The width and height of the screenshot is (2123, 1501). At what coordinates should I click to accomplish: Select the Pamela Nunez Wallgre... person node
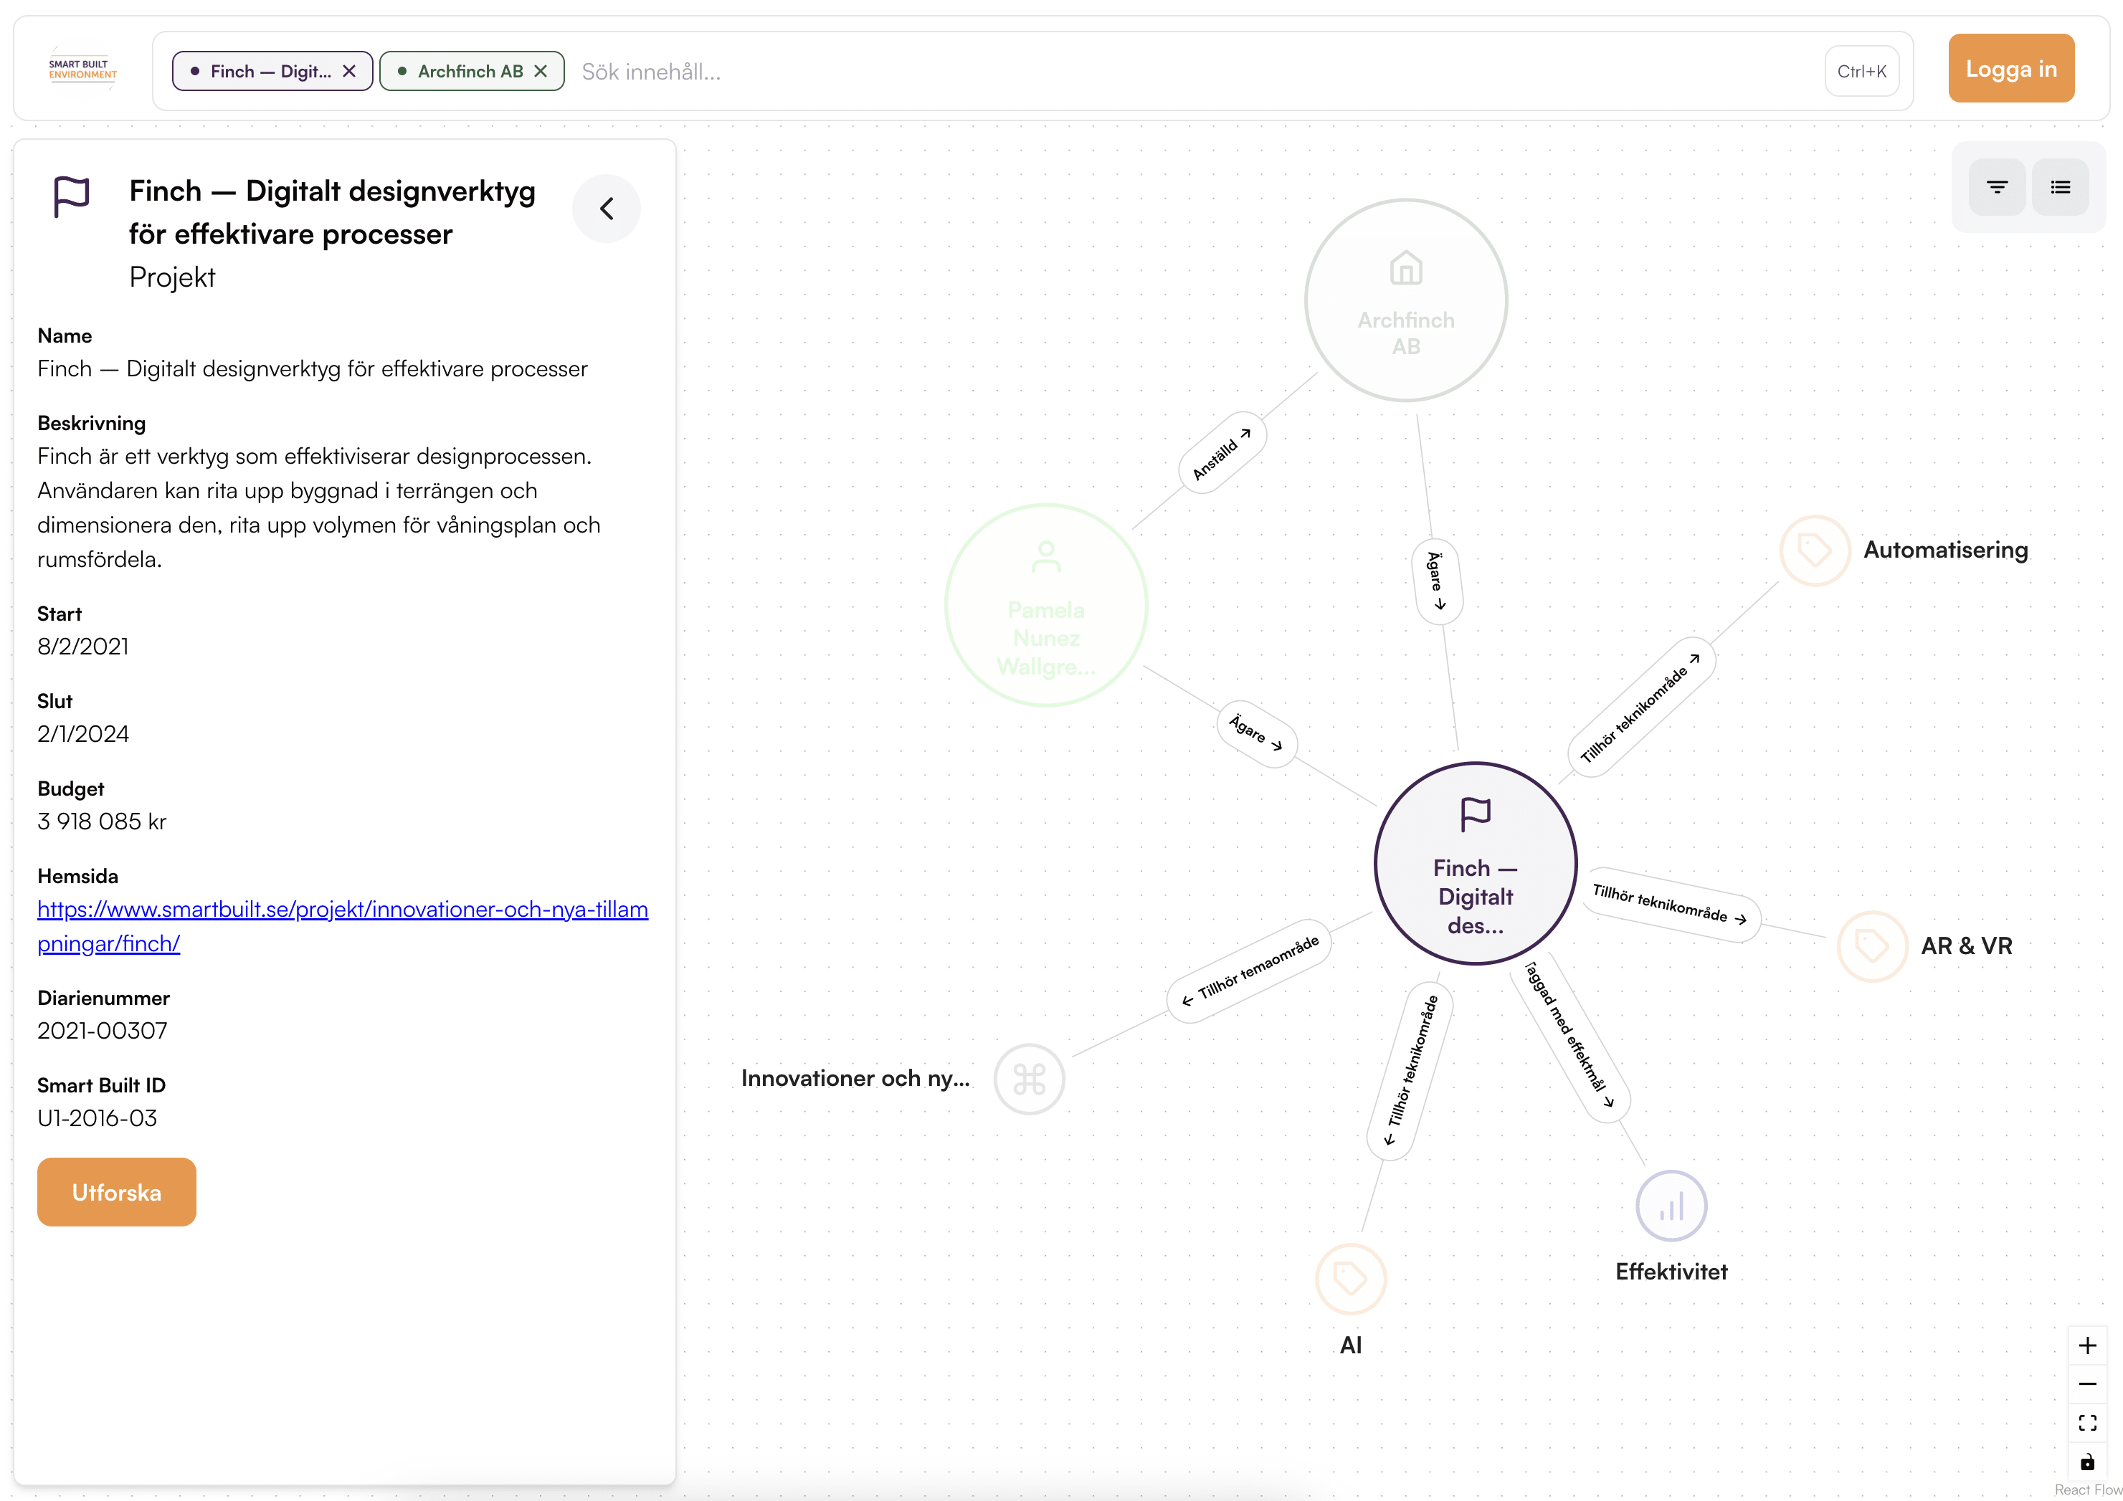pyautogui.click(x=1046, y=606)
